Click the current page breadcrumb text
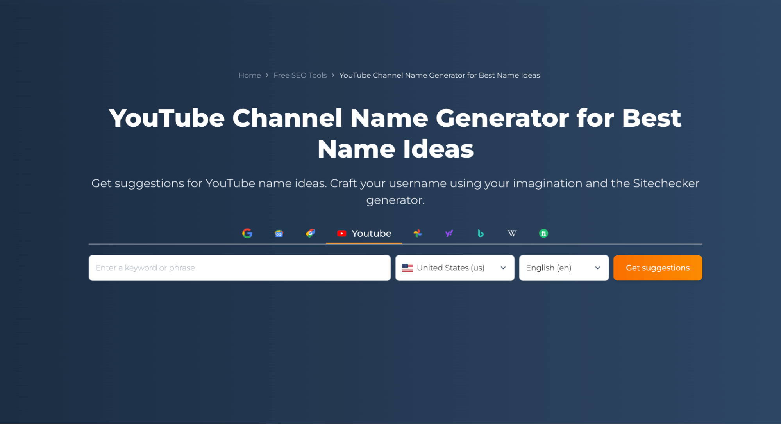 click(x=440, y=75)
